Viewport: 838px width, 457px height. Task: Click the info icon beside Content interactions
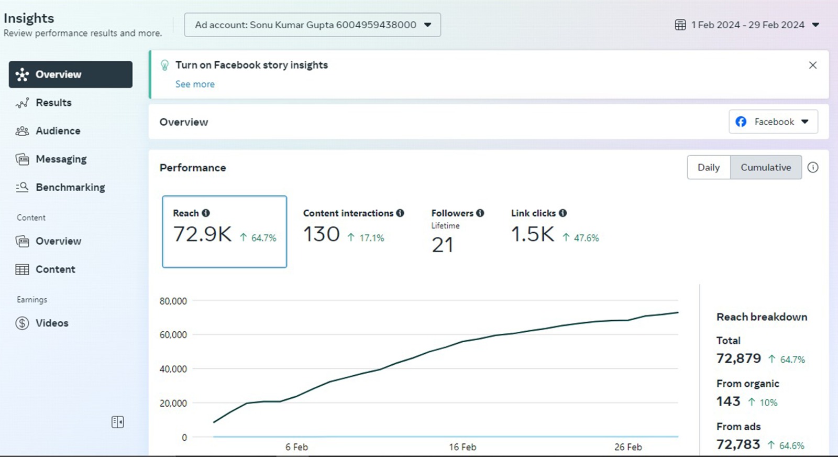[x=400, y=213]
